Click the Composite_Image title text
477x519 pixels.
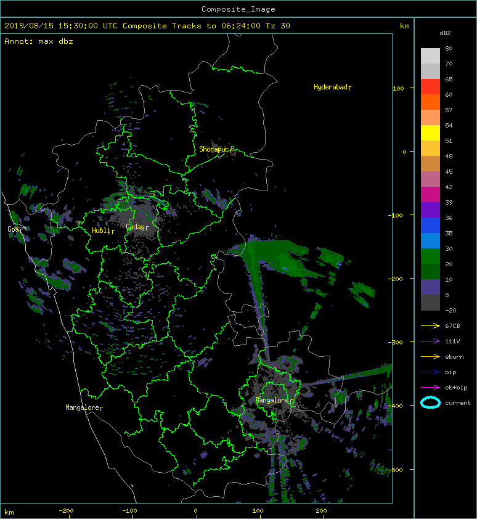point(238,9)
